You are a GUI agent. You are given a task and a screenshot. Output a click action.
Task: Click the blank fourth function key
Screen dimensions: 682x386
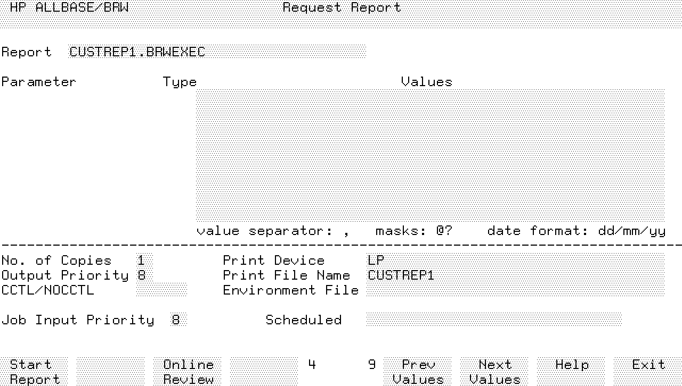pos(264,371)
